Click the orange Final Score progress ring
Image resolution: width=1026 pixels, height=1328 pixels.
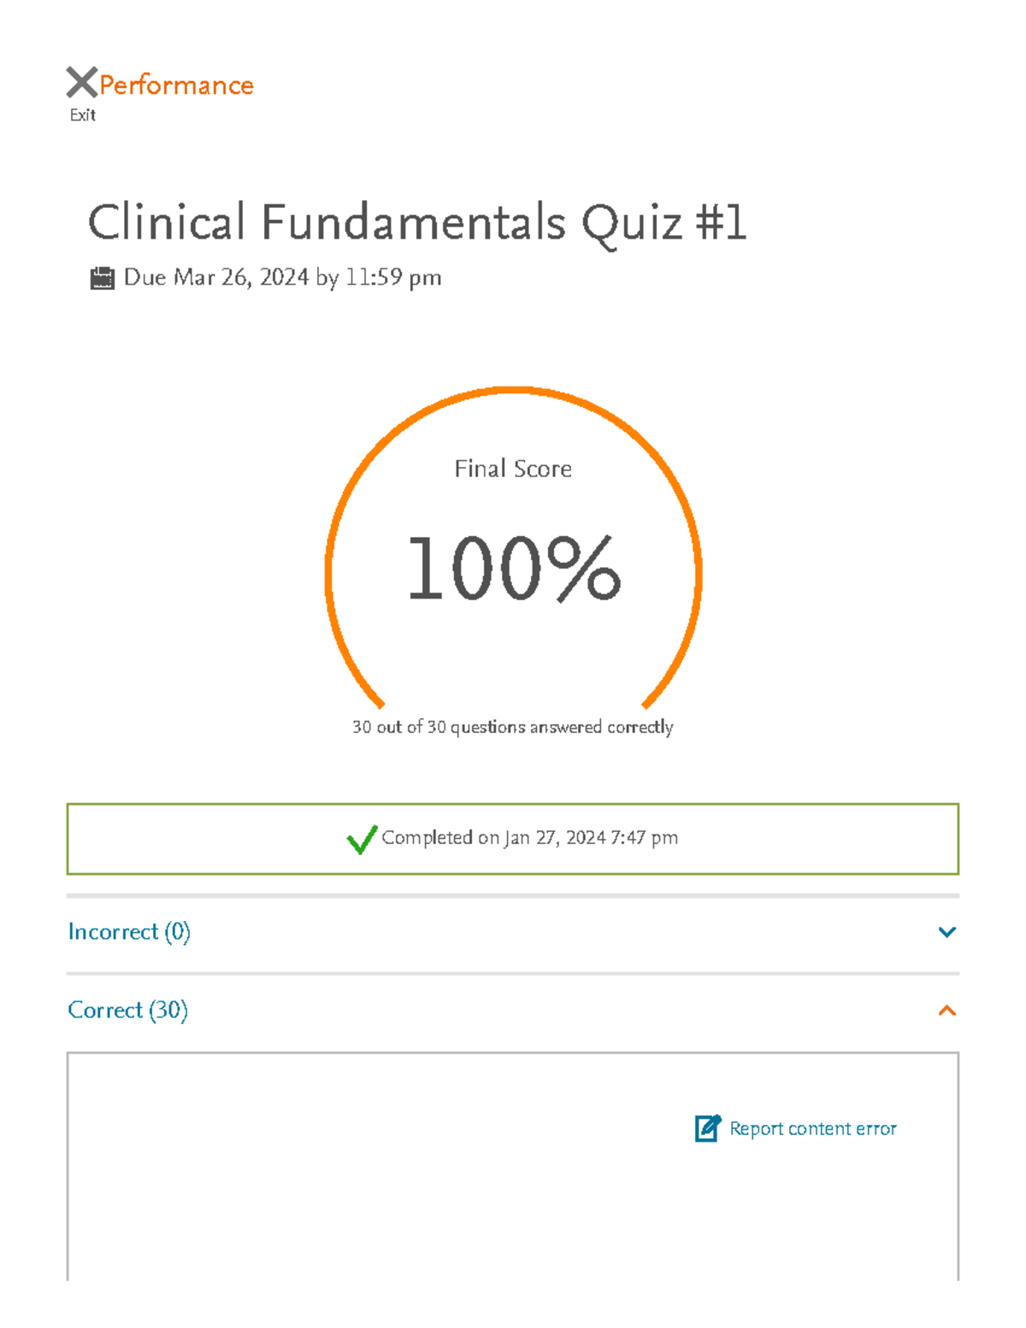[511, 556]
